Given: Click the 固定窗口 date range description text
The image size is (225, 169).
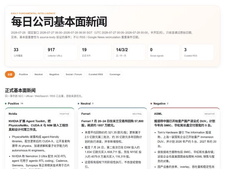Looking at the screenshot, I should click(x=102, y=35).
